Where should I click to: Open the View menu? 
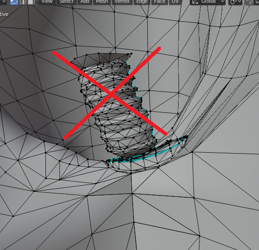(x=47, y=2)
